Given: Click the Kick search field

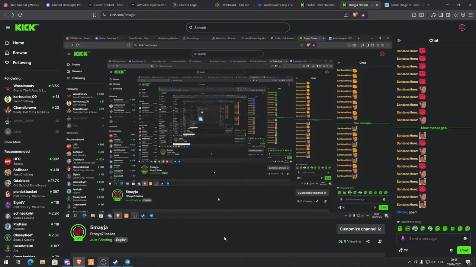Looking at the screenshot, I should 238,27.
